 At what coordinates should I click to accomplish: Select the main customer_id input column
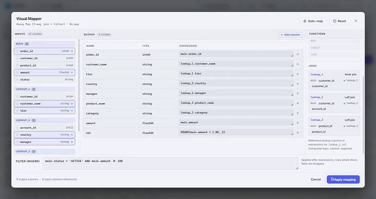[x=45, y=58]
